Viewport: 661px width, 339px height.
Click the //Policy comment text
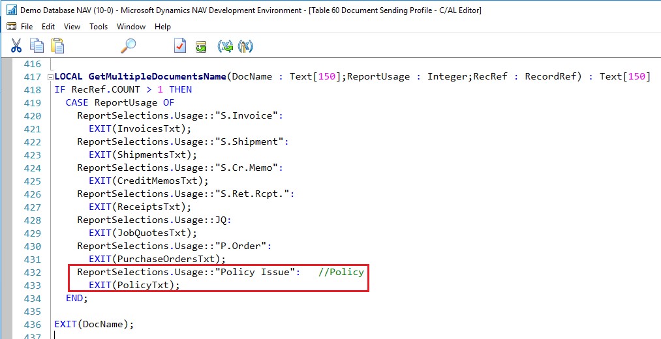(341, 272)
